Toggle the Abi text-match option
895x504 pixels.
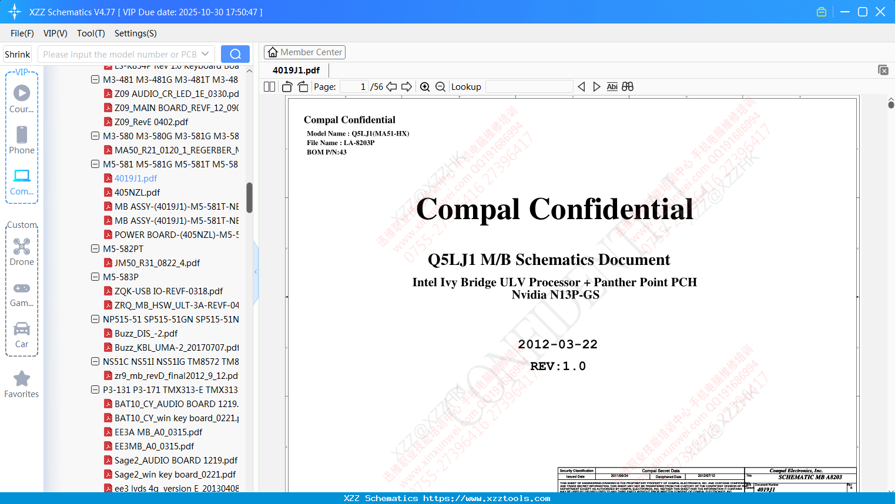(612, 87)
